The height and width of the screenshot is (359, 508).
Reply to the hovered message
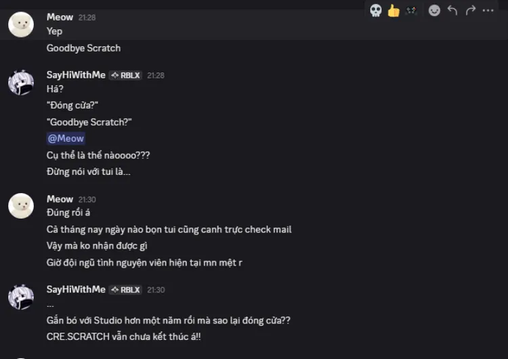(452, 10)
